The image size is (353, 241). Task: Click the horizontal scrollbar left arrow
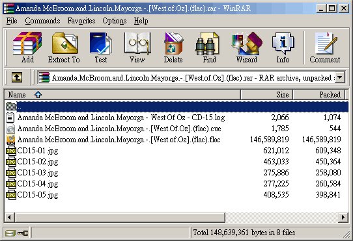[x=10, y=217]
